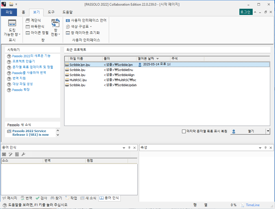Toggle 마지막 문자열 목록 표시 복원 checkbox
Viewport: 275px width, 209px height.
coord(184,132)
